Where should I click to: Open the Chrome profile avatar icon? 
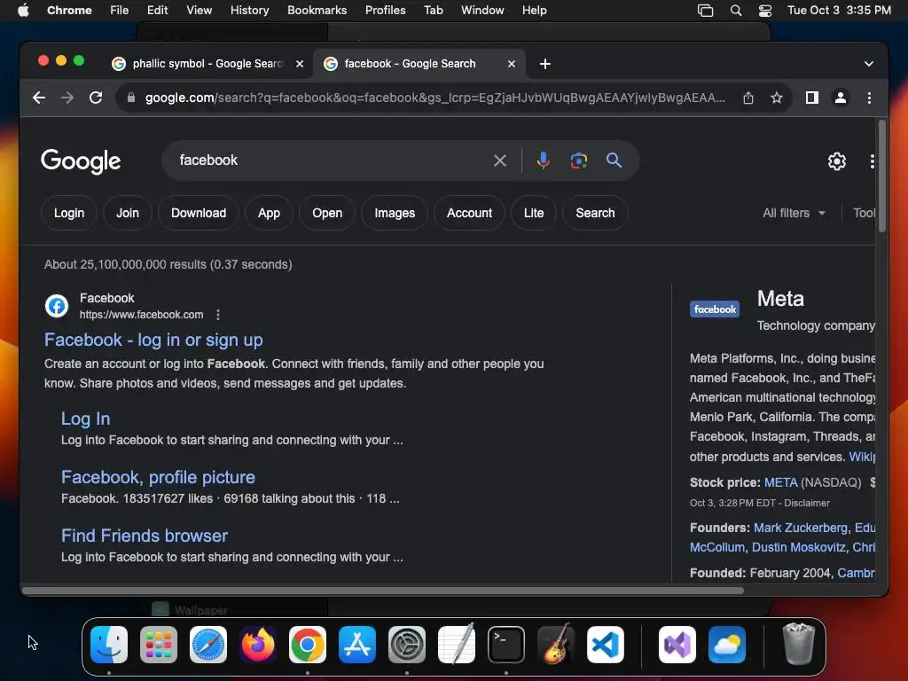pyautogui.click(x=841, y=98)
